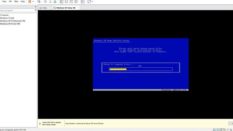Select Windows XP Home VM in library
This screenshot has width=233, height=131.
(10, 24)
